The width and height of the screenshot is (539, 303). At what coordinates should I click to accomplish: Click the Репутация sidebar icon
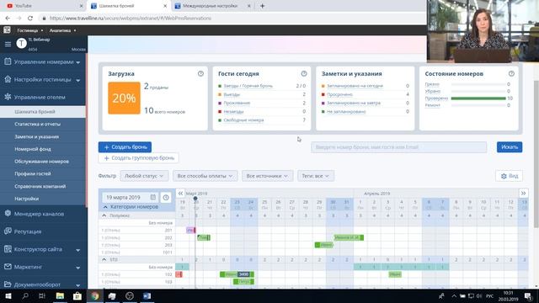pos(8,231)
